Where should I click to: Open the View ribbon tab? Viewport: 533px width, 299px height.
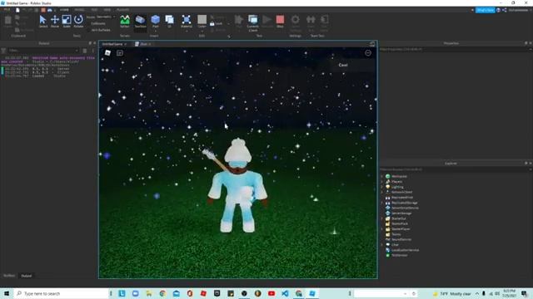tap(107, 10)
